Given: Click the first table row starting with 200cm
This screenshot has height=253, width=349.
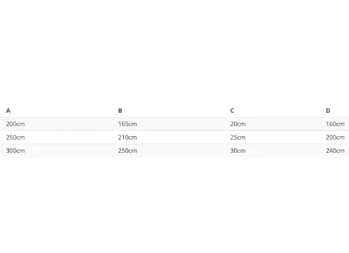Looking at the screenshot, I should (x=174, y=124).
